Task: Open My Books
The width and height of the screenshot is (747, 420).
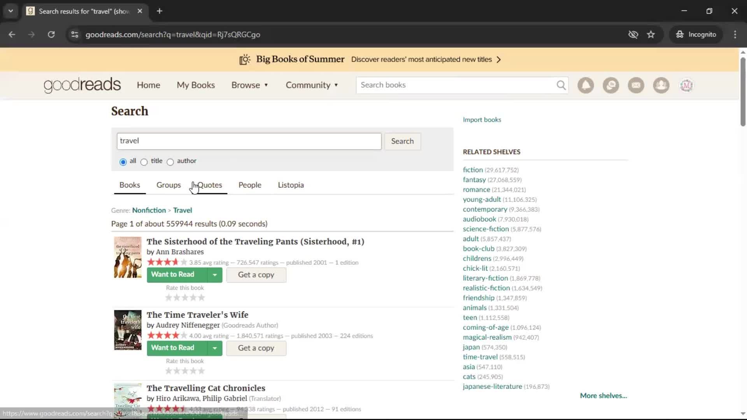Action: click(196, 85)
